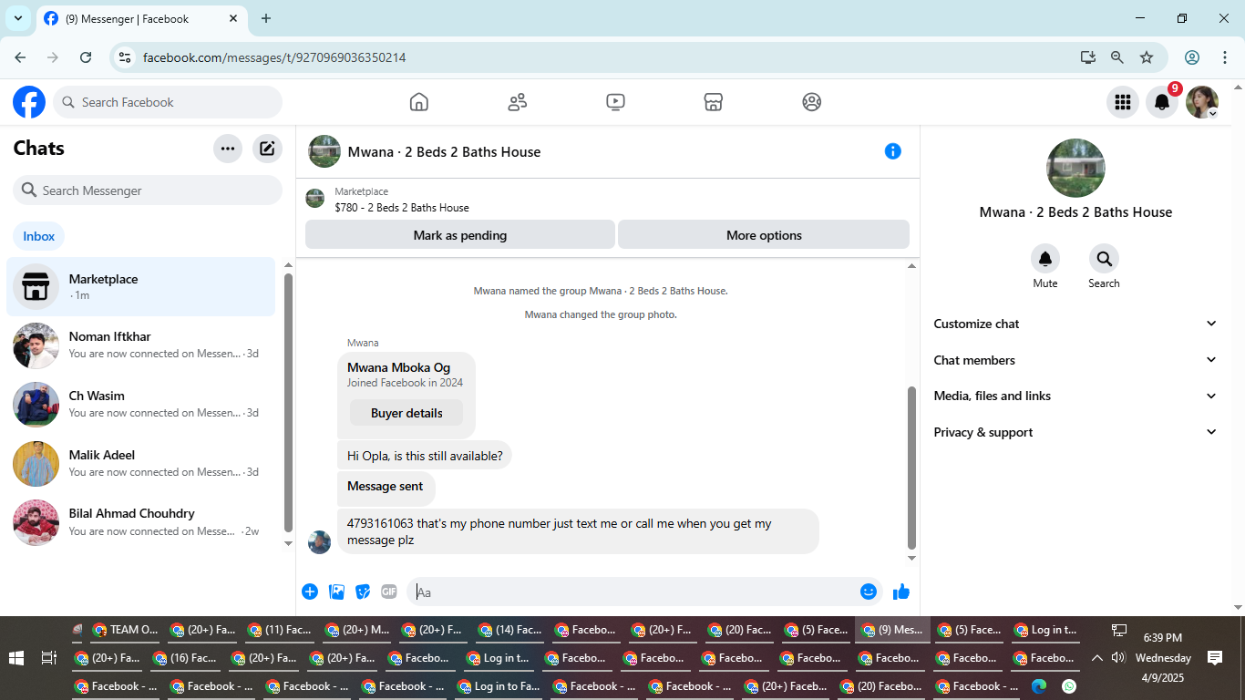Click the address bar URL
This screenshot has width=1245, height=700.
click(274, 57)
